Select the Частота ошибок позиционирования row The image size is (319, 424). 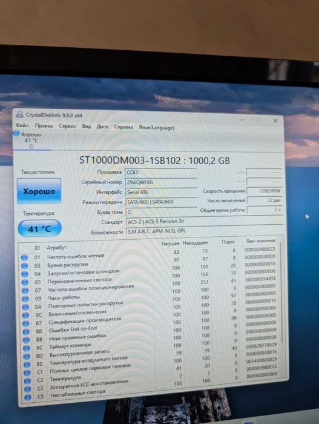click(151, 286)
